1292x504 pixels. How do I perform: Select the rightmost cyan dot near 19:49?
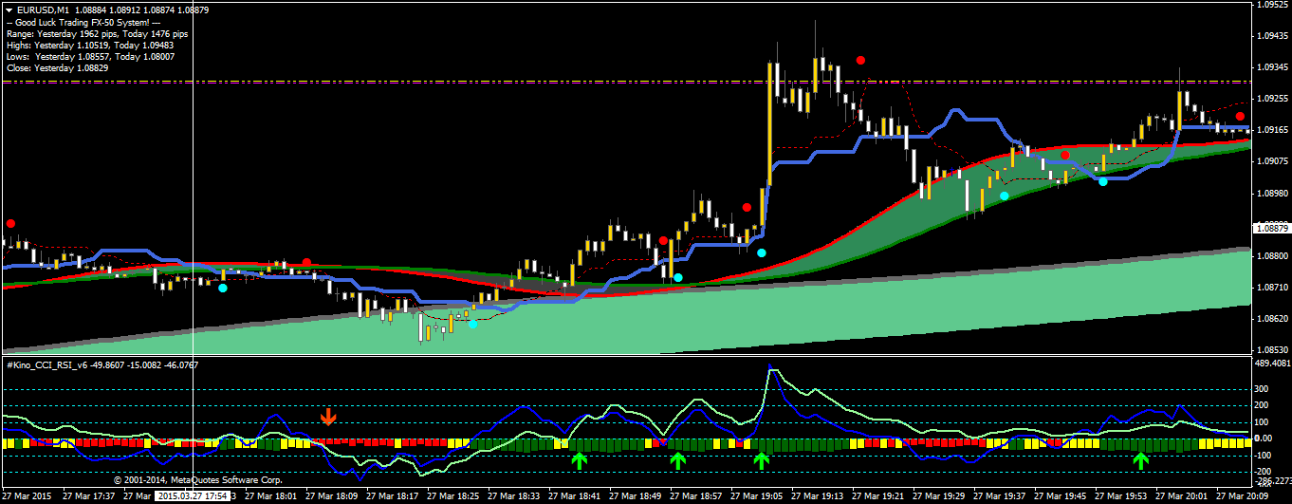1103,181
